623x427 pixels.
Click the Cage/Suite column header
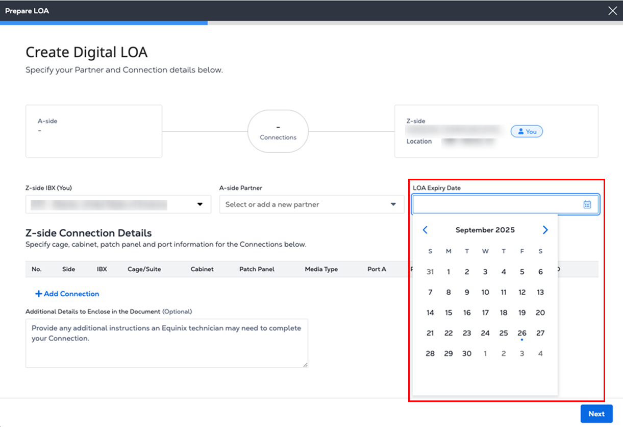[144, 269]
